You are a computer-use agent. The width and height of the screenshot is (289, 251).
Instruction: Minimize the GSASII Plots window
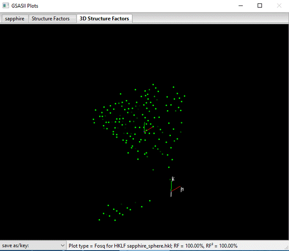tap(240, 6)
